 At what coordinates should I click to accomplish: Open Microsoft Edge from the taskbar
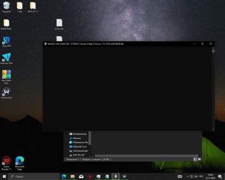64,177
